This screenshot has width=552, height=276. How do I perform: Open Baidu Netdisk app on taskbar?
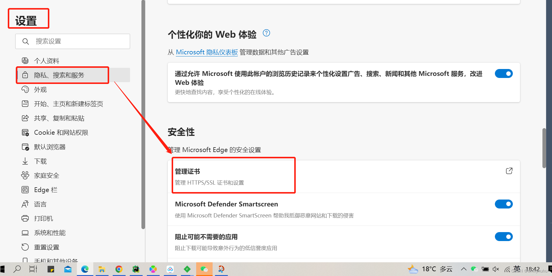[170, 269]
